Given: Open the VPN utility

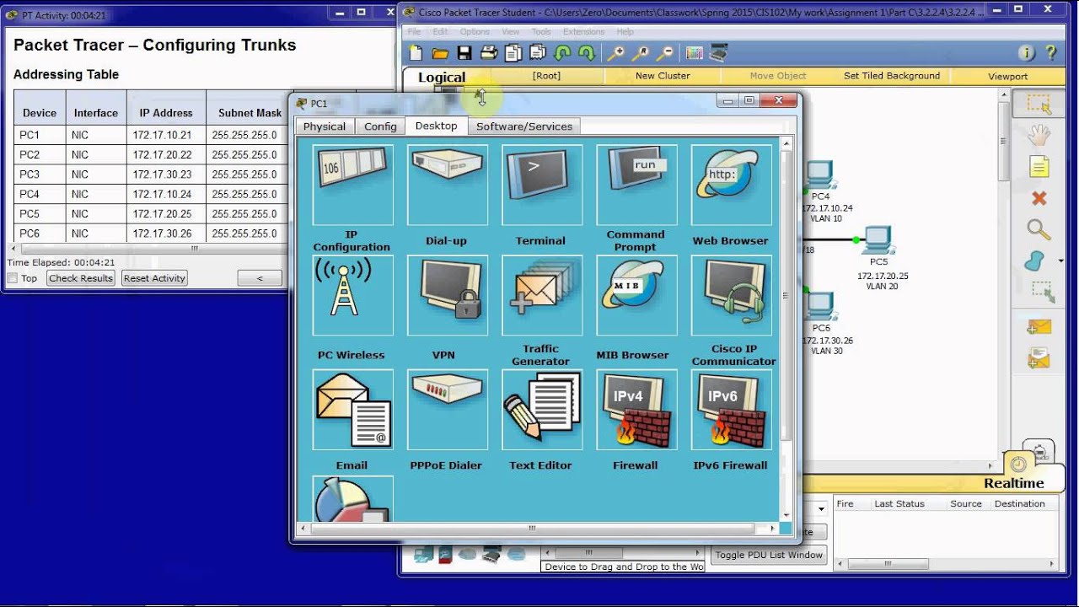Looking at the screenshot, I should (447, 296).
